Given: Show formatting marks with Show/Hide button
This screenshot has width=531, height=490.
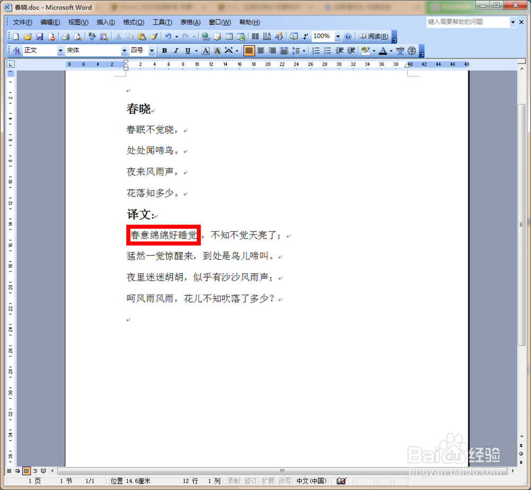Looking at the screenshot, I should [305, 36].
